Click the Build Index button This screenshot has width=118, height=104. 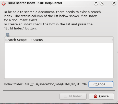pos(73,96)
